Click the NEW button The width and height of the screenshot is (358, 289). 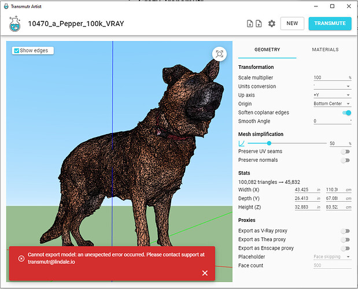point(292,23)
